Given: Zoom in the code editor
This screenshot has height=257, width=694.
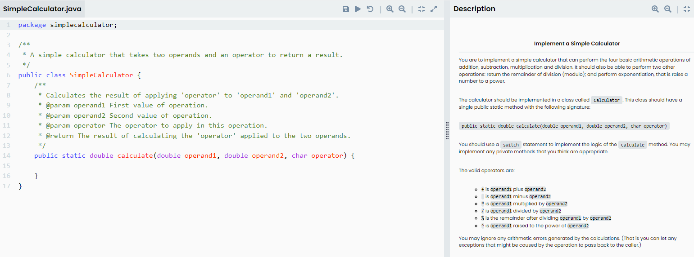Looking at the screenshot, I should (x=390, y=9).
